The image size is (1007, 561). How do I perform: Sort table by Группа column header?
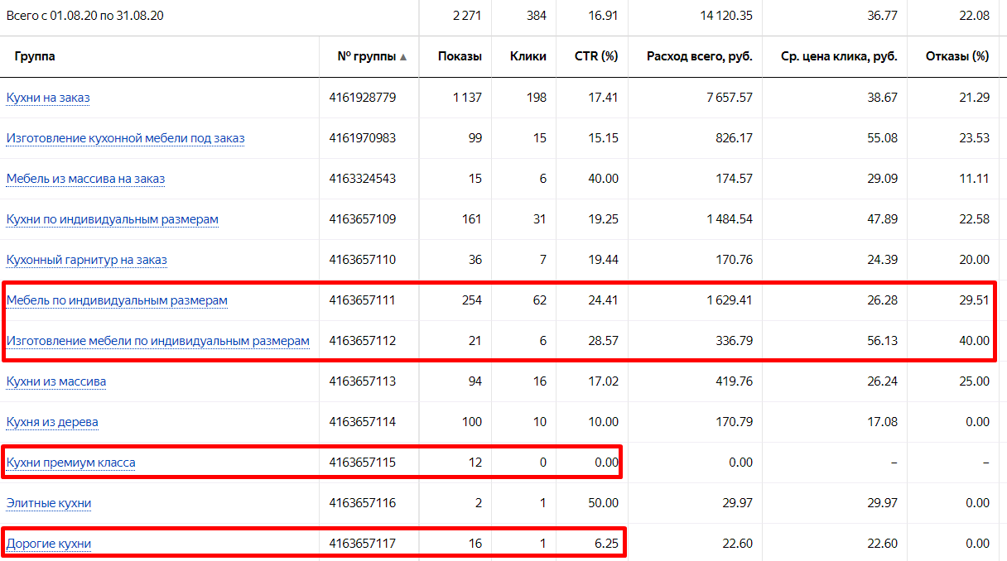tap(35, 56)
